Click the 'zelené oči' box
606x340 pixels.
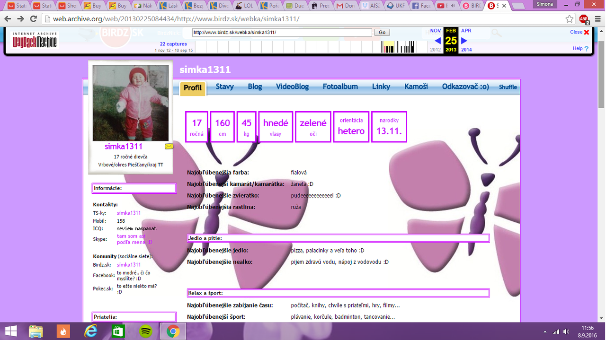313,127
